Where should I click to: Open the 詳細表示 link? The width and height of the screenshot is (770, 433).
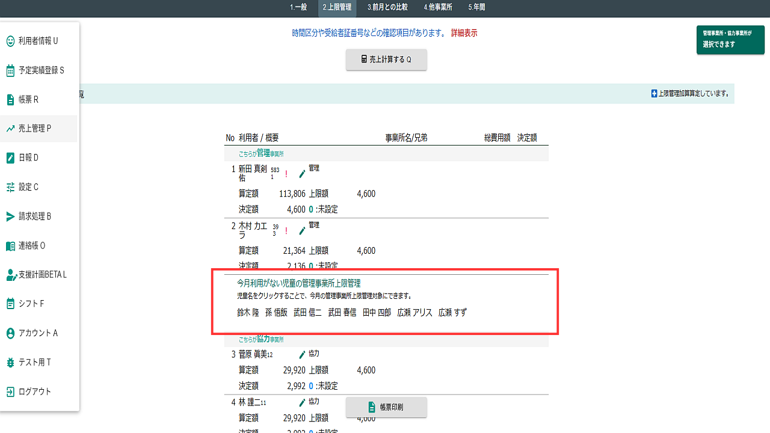[x=464, y=33]
